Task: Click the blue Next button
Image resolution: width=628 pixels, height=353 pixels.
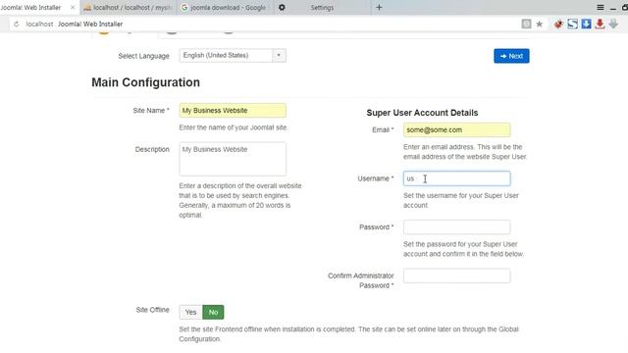Action: (x=511, y=56)
